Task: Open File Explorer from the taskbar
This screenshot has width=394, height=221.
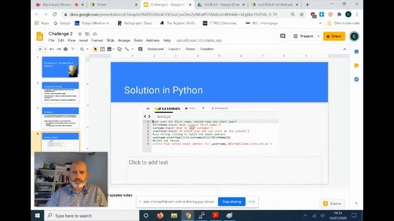Action: (x=174, y=215)
